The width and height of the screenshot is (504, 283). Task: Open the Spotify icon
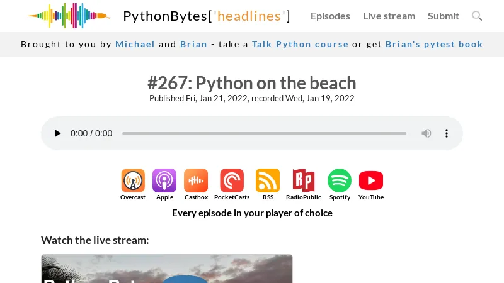tap(340, 180)
